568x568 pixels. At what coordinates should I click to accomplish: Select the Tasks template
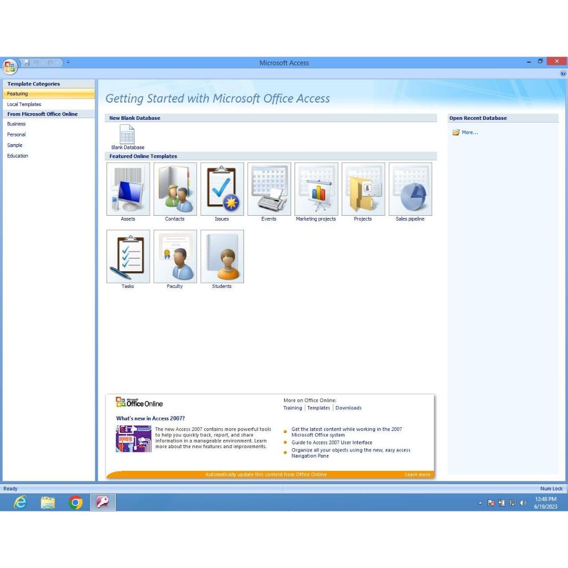(128, 260)
